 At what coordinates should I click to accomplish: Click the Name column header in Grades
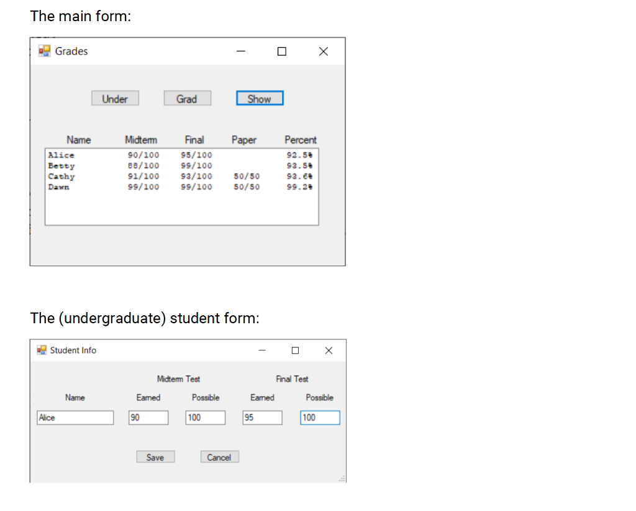(79, 140)
